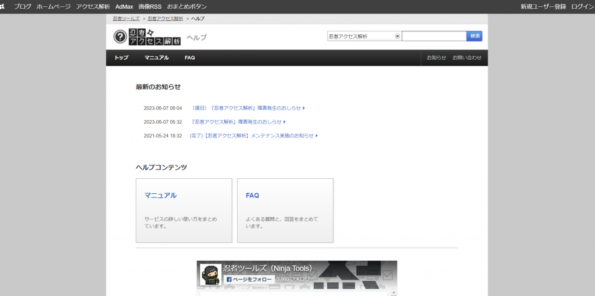Open ブログ in the top bar

(23, 6)
